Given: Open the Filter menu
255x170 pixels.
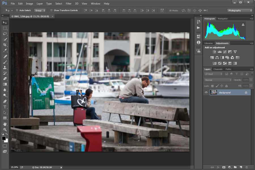Looking at the screenshot, I should tap(69, 4).
